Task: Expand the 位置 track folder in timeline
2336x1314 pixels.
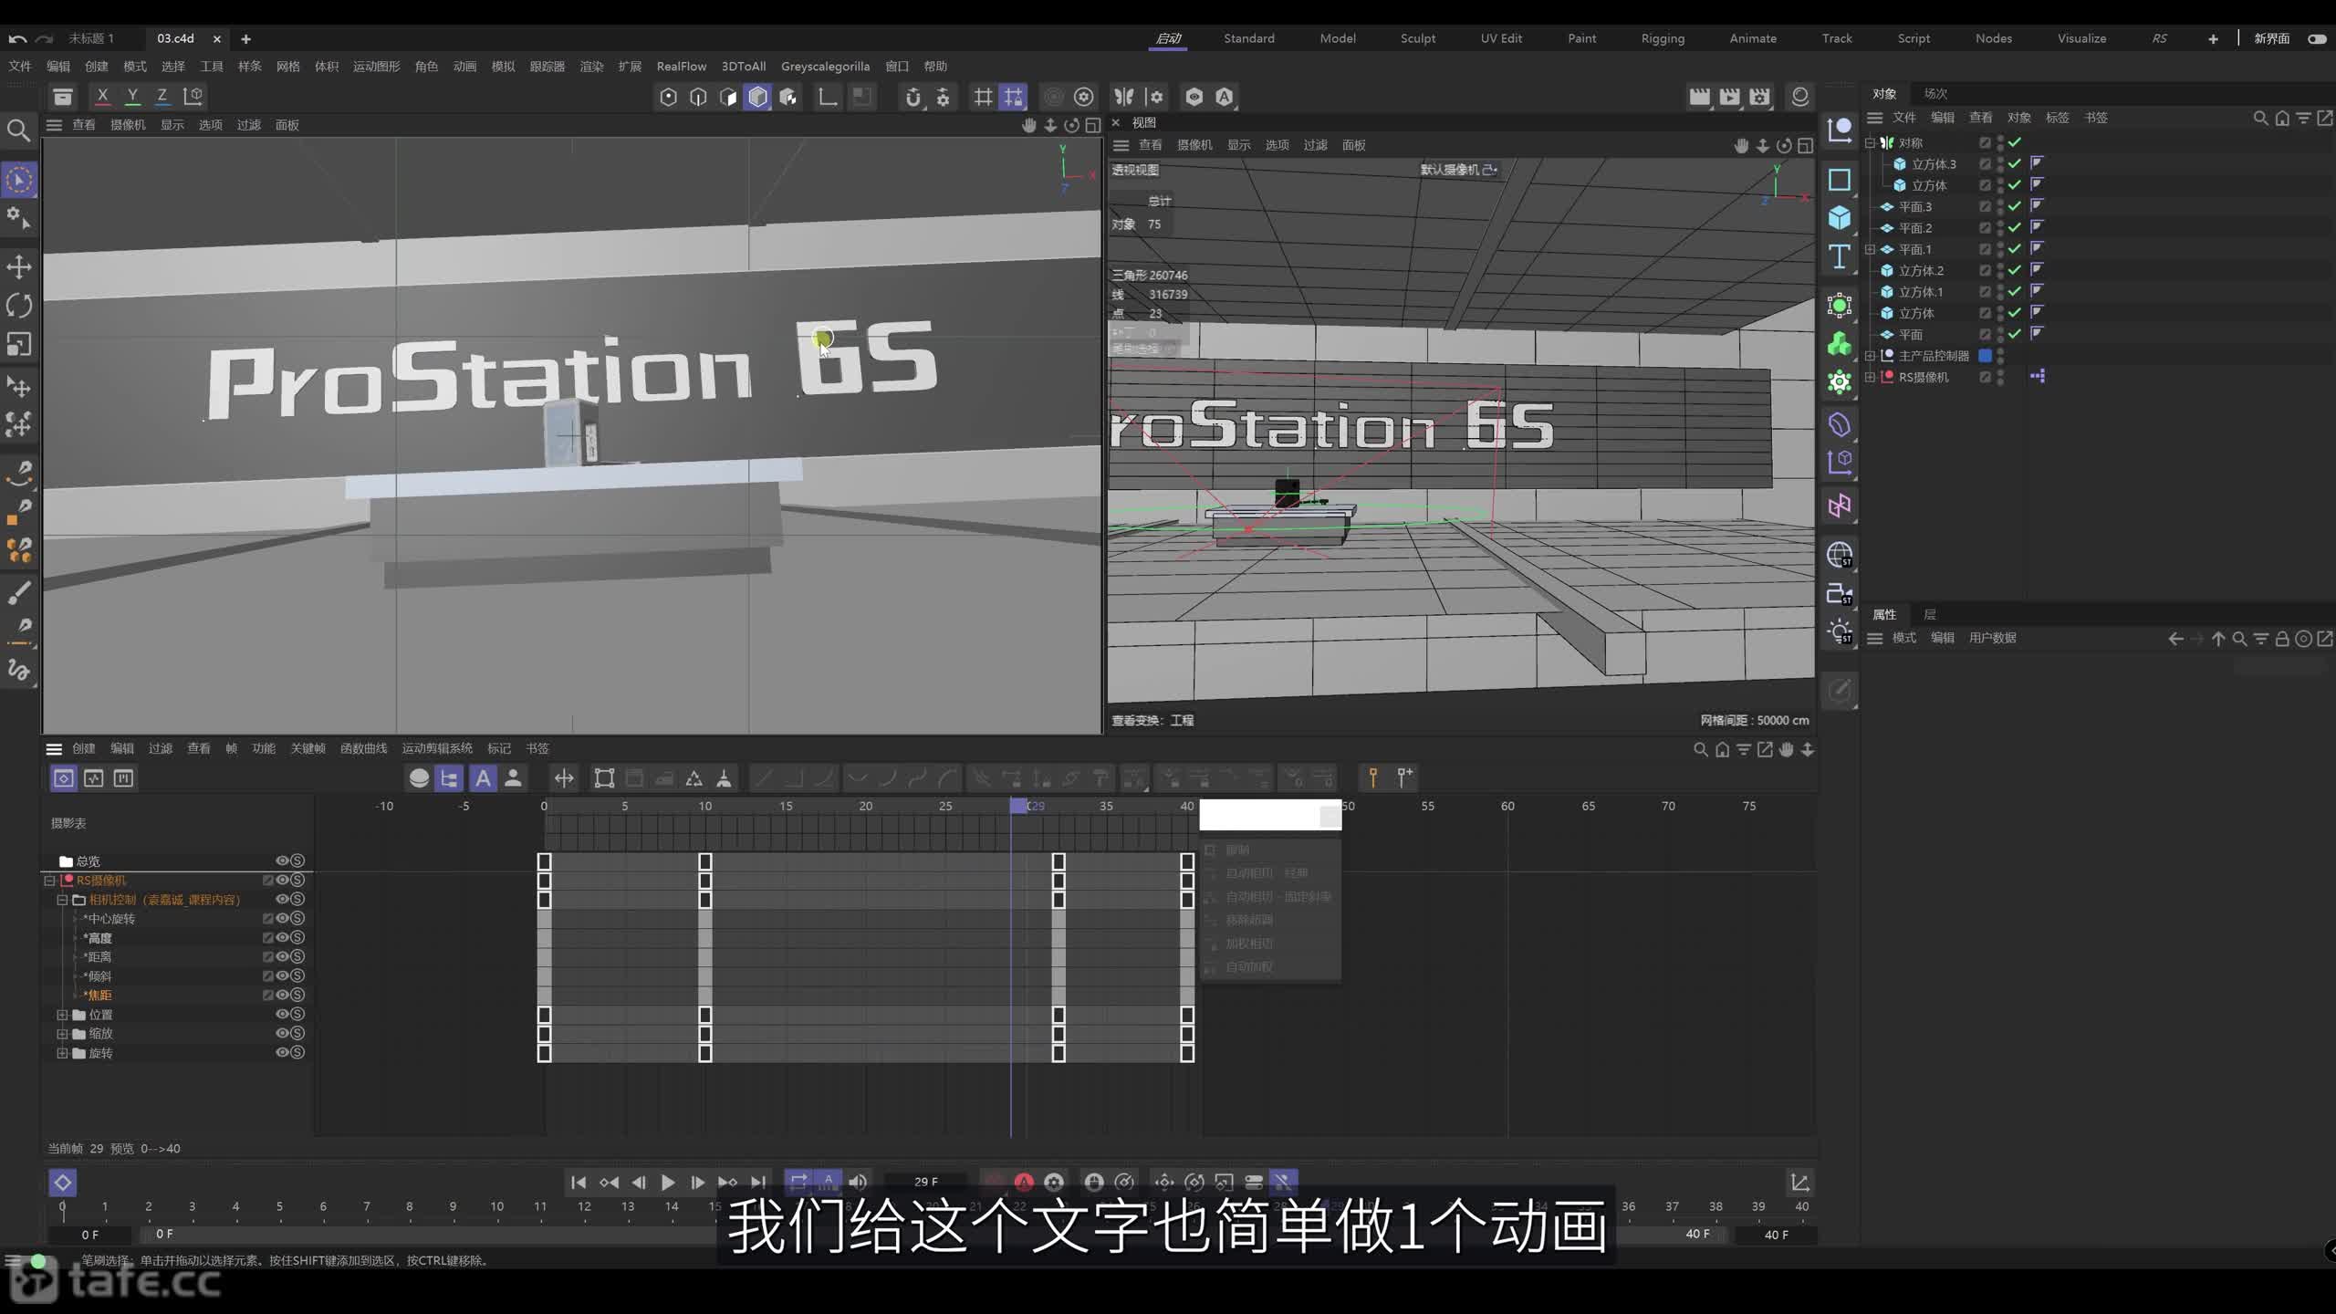Action: tap(62, 1015)
